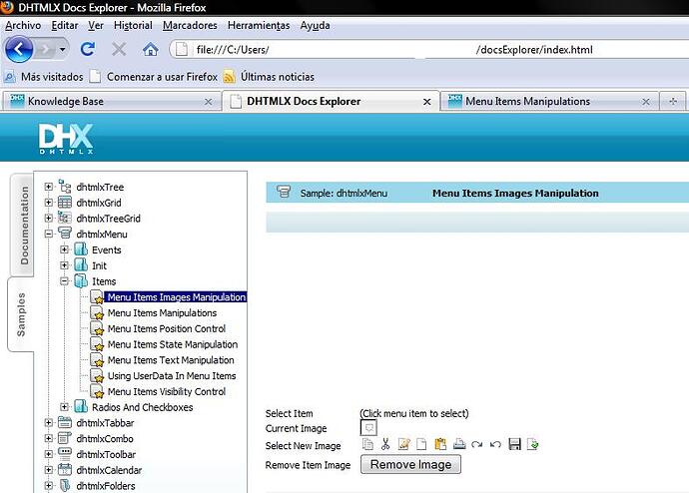The width and height of the screenshot is (689, 493).
Task: Open the Herramientas menu
Action: 259,26
